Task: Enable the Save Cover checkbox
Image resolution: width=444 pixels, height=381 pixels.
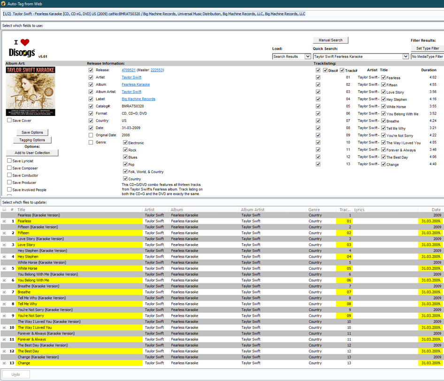Action: pos(9,121)
